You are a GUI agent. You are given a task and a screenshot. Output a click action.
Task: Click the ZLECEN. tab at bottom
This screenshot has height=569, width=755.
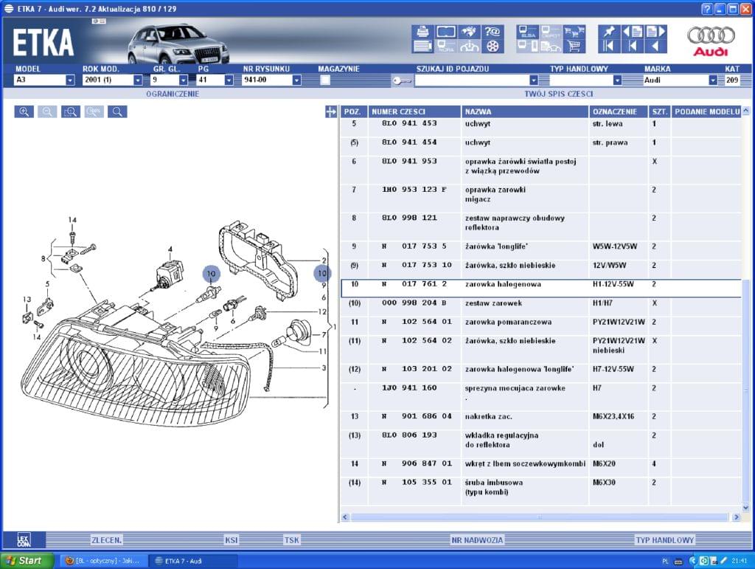click(x=106, y=540)
